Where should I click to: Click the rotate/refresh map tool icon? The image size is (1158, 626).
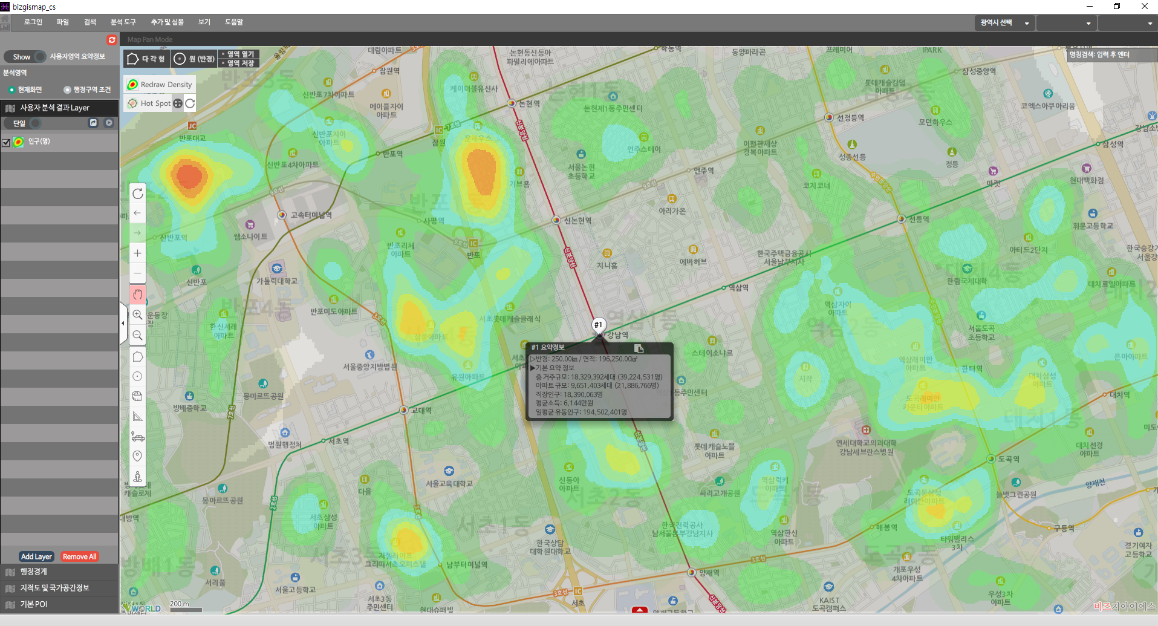138,194
